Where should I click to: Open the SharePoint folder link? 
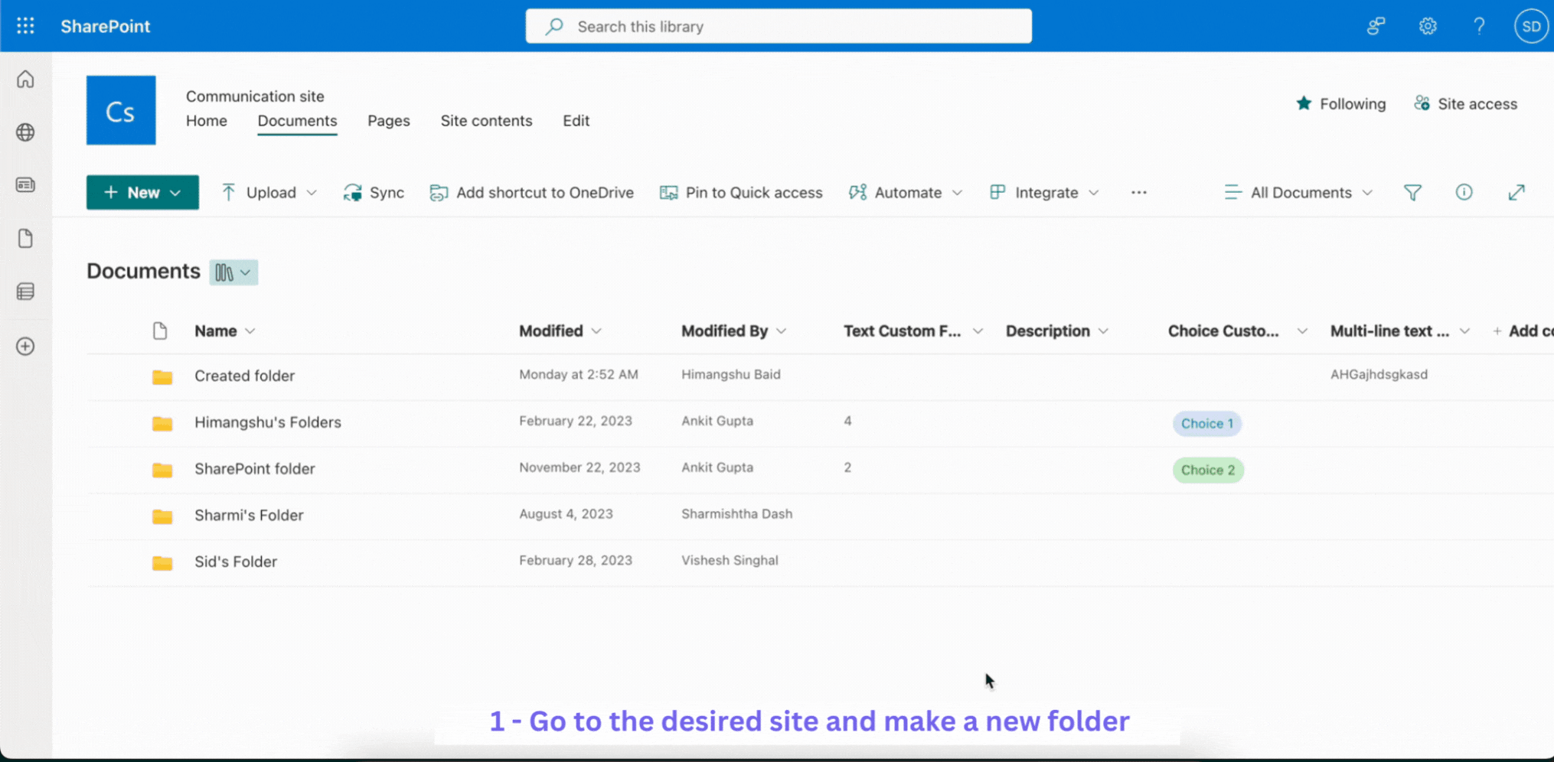pos(255,469)
